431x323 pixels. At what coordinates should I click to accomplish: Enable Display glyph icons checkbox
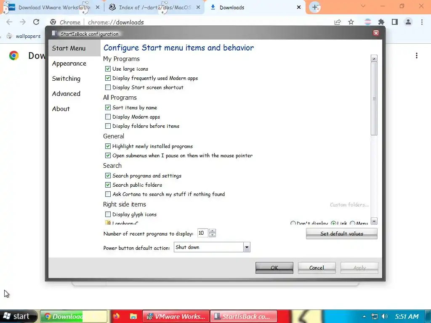tap(108, 214)
